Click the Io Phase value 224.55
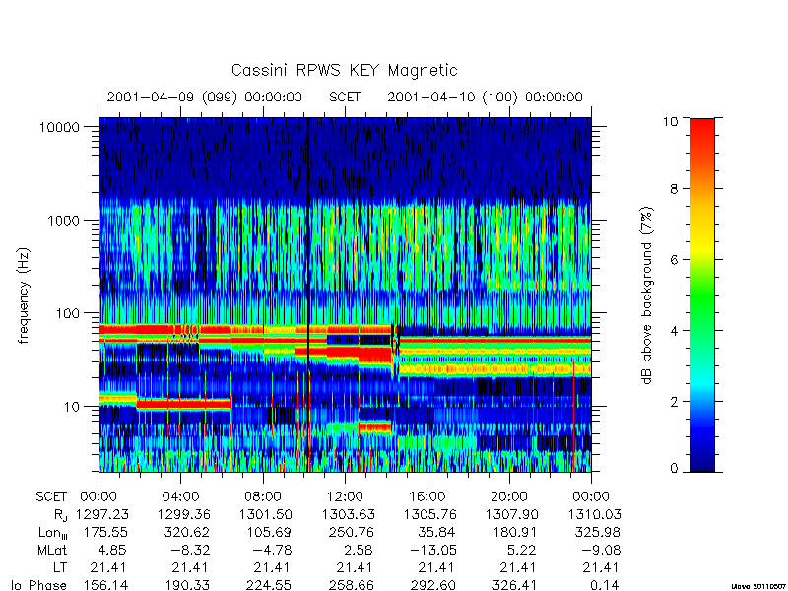This screenshot has height=591, width=788. point(269,585)
